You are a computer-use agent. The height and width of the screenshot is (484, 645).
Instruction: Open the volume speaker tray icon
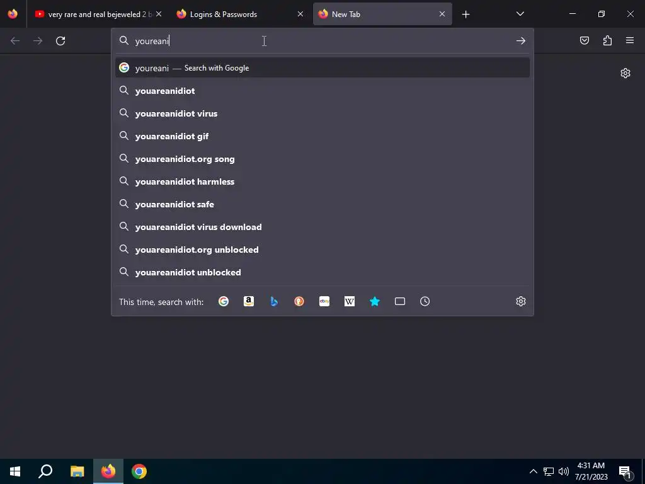[x=564, y=471]
